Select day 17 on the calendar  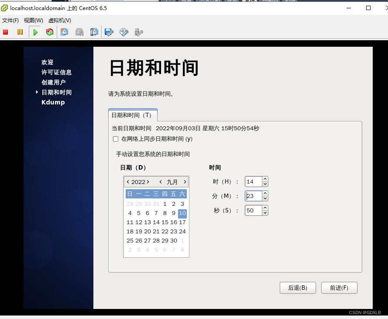tap(182, 222)
